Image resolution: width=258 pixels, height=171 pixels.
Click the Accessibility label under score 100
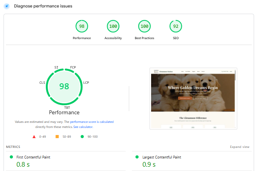point(113,38)
